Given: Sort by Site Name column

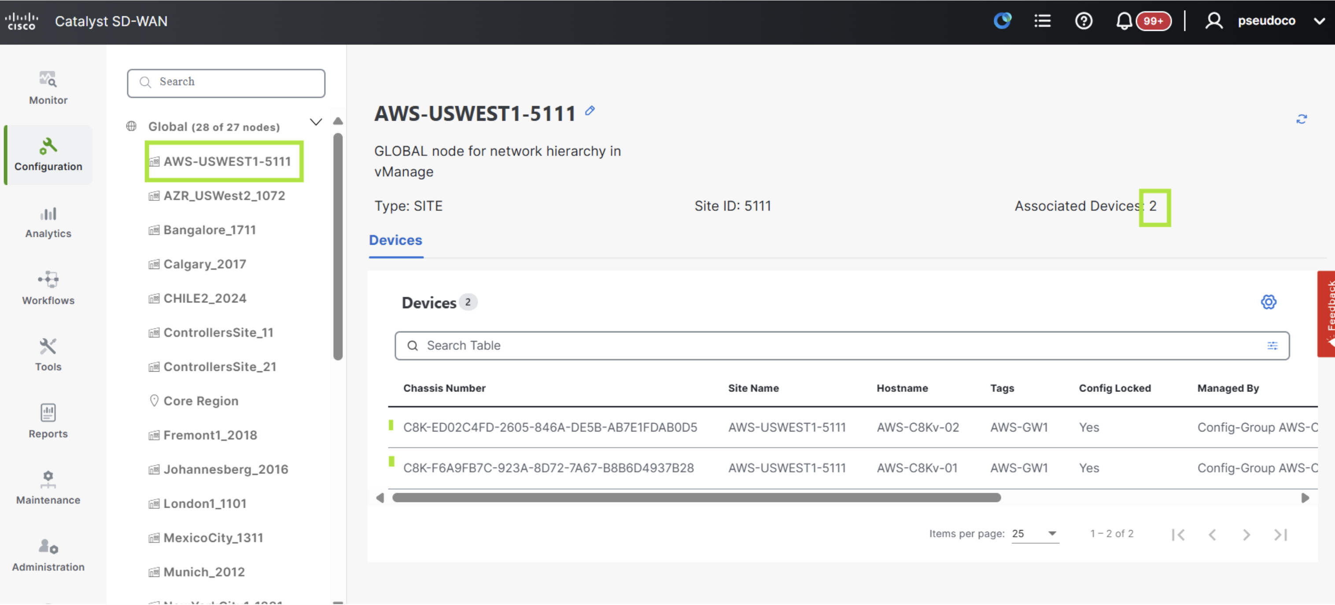Looking at the screenshot, I should [x=753, y=388].
